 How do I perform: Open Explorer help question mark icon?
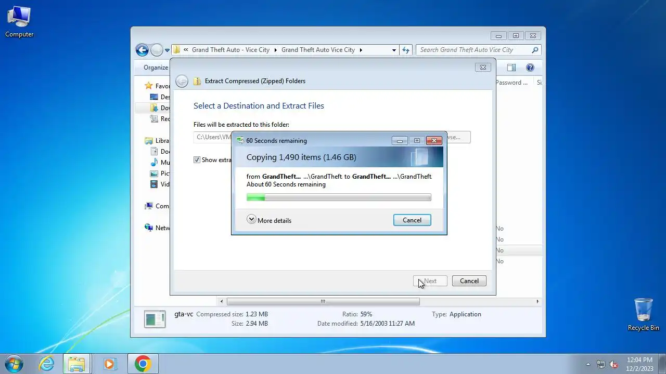(x=530, y=68)
